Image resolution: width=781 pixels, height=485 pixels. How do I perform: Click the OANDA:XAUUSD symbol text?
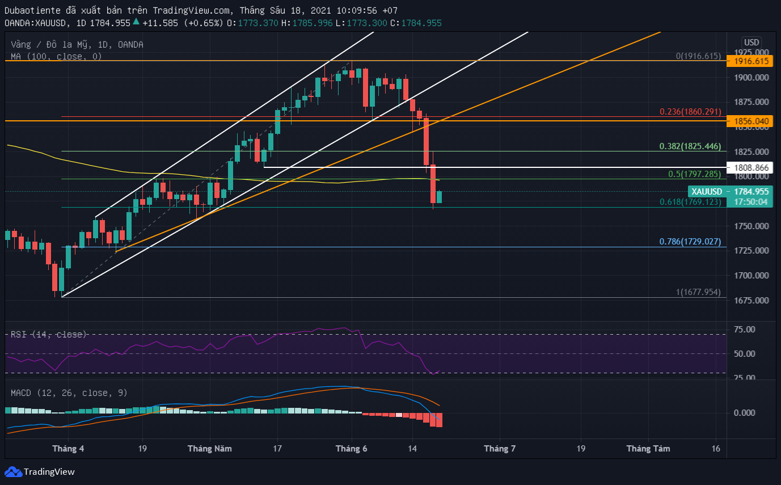[37, 23]
